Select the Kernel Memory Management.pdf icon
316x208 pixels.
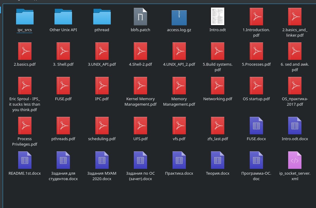click(140, 86)
